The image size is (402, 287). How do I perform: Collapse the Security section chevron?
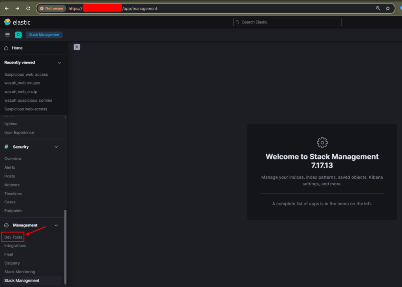point(56,147)
